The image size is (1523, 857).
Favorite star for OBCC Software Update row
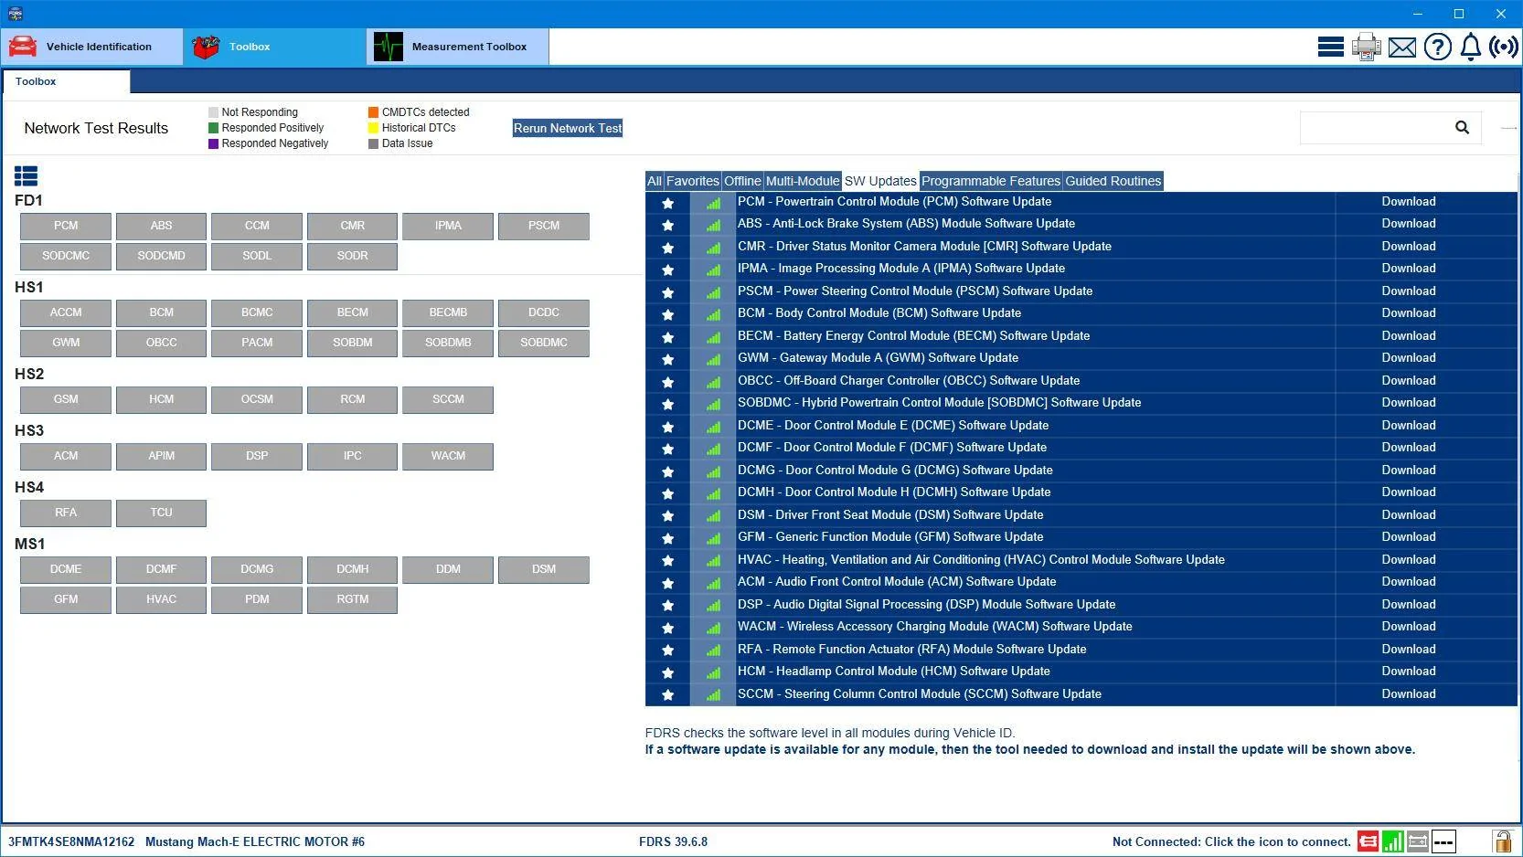(668, 382)
